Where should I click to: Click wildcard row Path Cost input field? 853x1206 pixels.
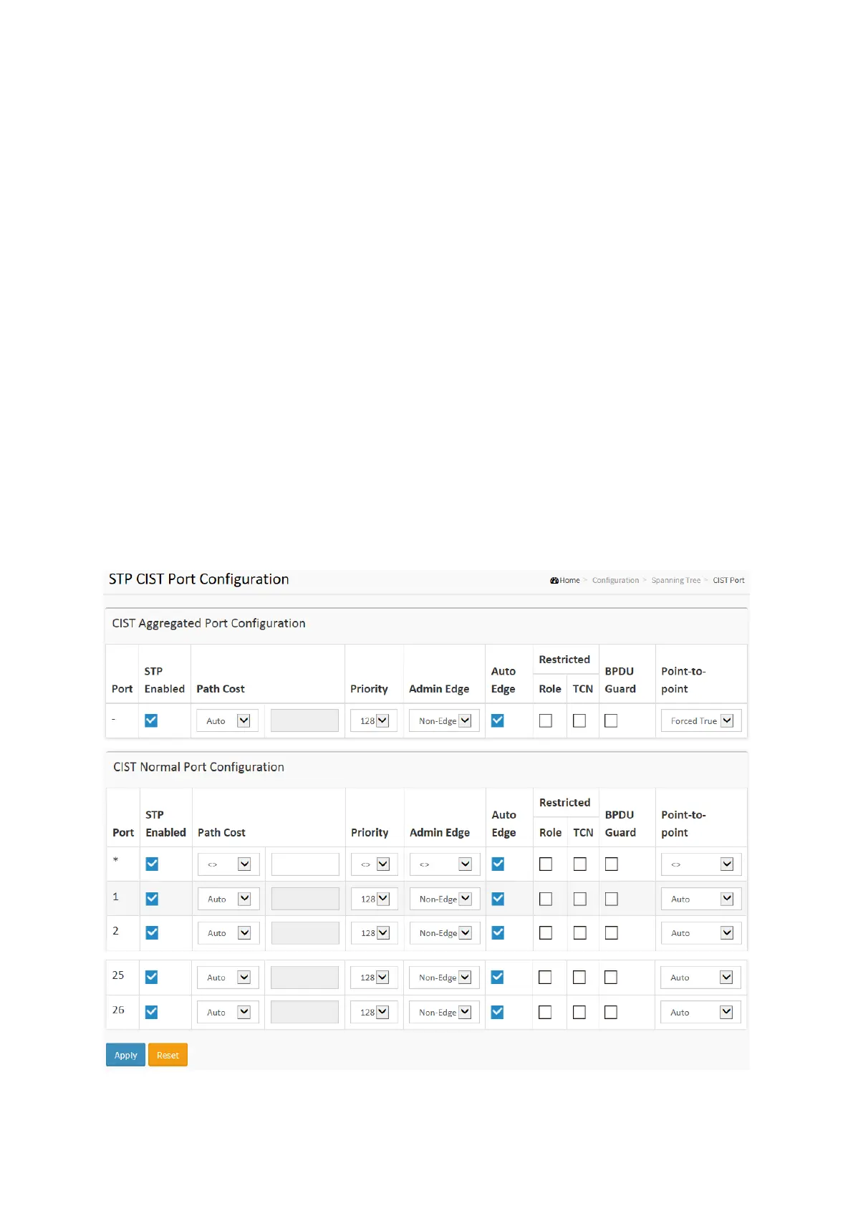point(305,864)
